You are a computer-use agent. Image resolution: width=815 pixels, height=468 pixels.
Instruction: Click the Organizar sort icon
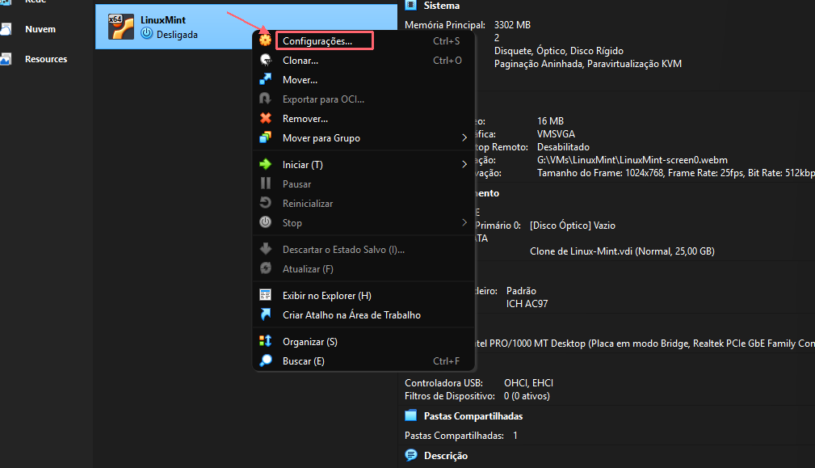tap(266, 340)
